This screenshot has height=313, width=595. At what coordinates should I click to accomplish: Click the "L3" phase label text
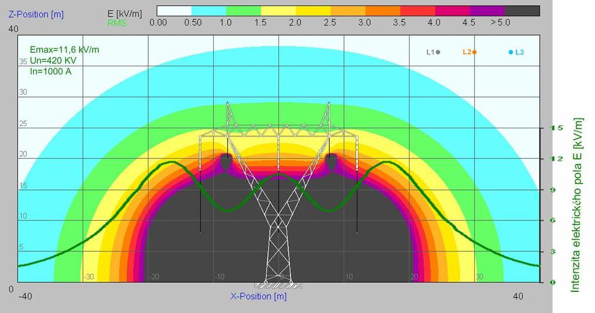[519, 52]
